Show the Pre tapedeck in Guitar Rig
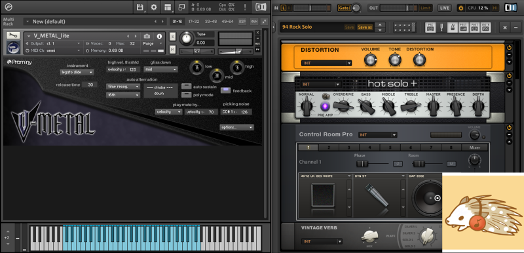 [430, 27]
